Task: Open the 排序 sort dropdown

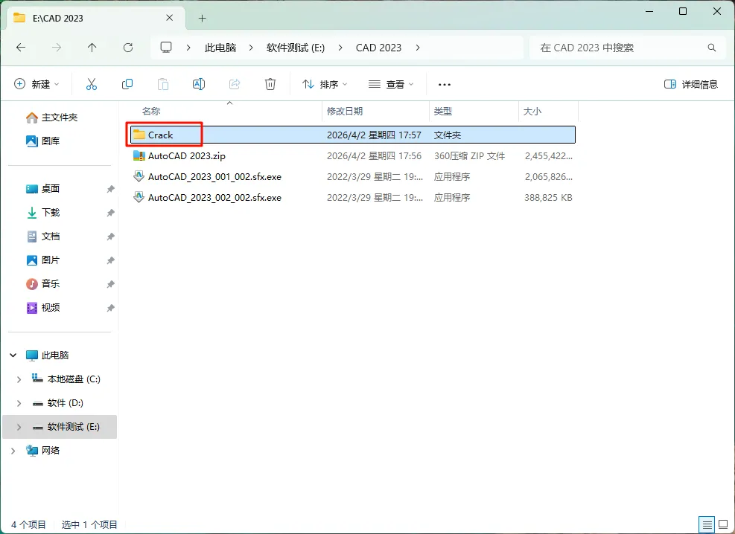Action: 325,84
